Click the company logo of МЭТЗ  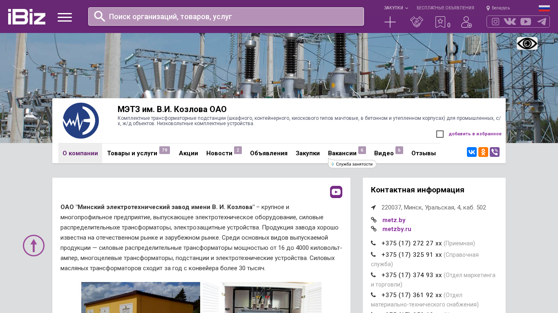[80, 121]
